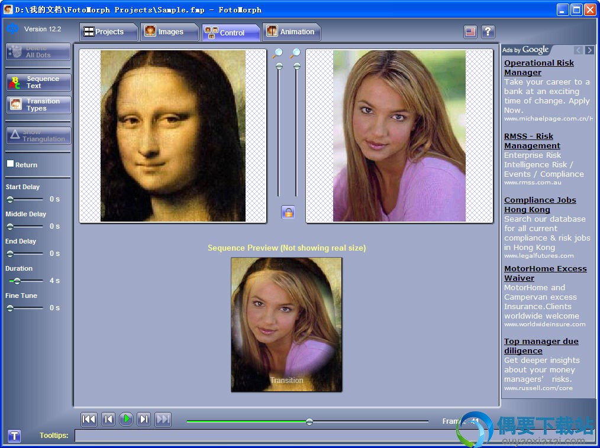Click left vertical zoom slider handle

coord(279,66)
